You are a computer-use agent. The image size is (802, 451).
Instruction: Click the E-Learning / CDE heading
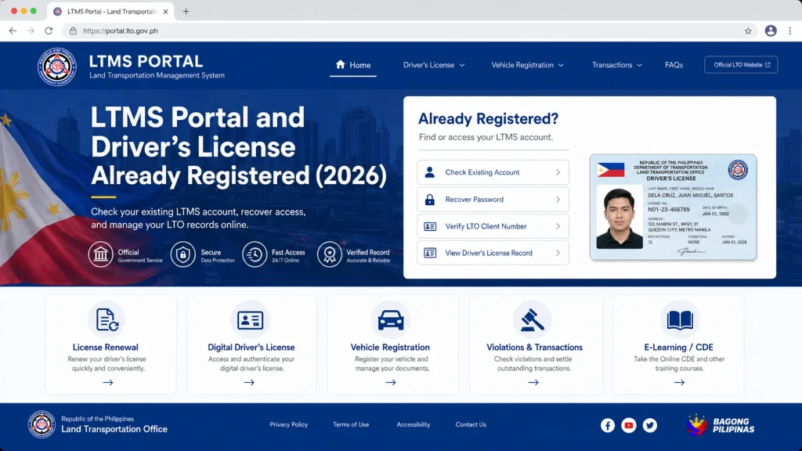pos(679,347)
